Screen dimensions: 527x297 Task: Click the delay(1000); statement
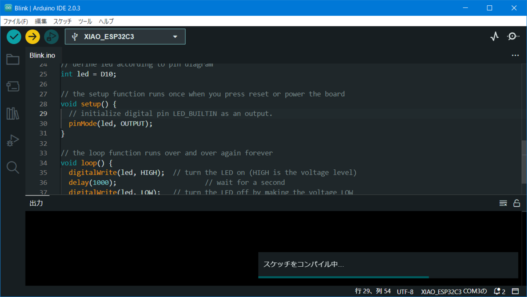(93, 182)
